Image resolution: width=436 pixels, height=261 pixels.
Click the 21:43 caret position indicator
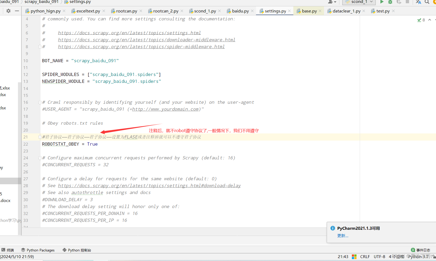point(343,256)
